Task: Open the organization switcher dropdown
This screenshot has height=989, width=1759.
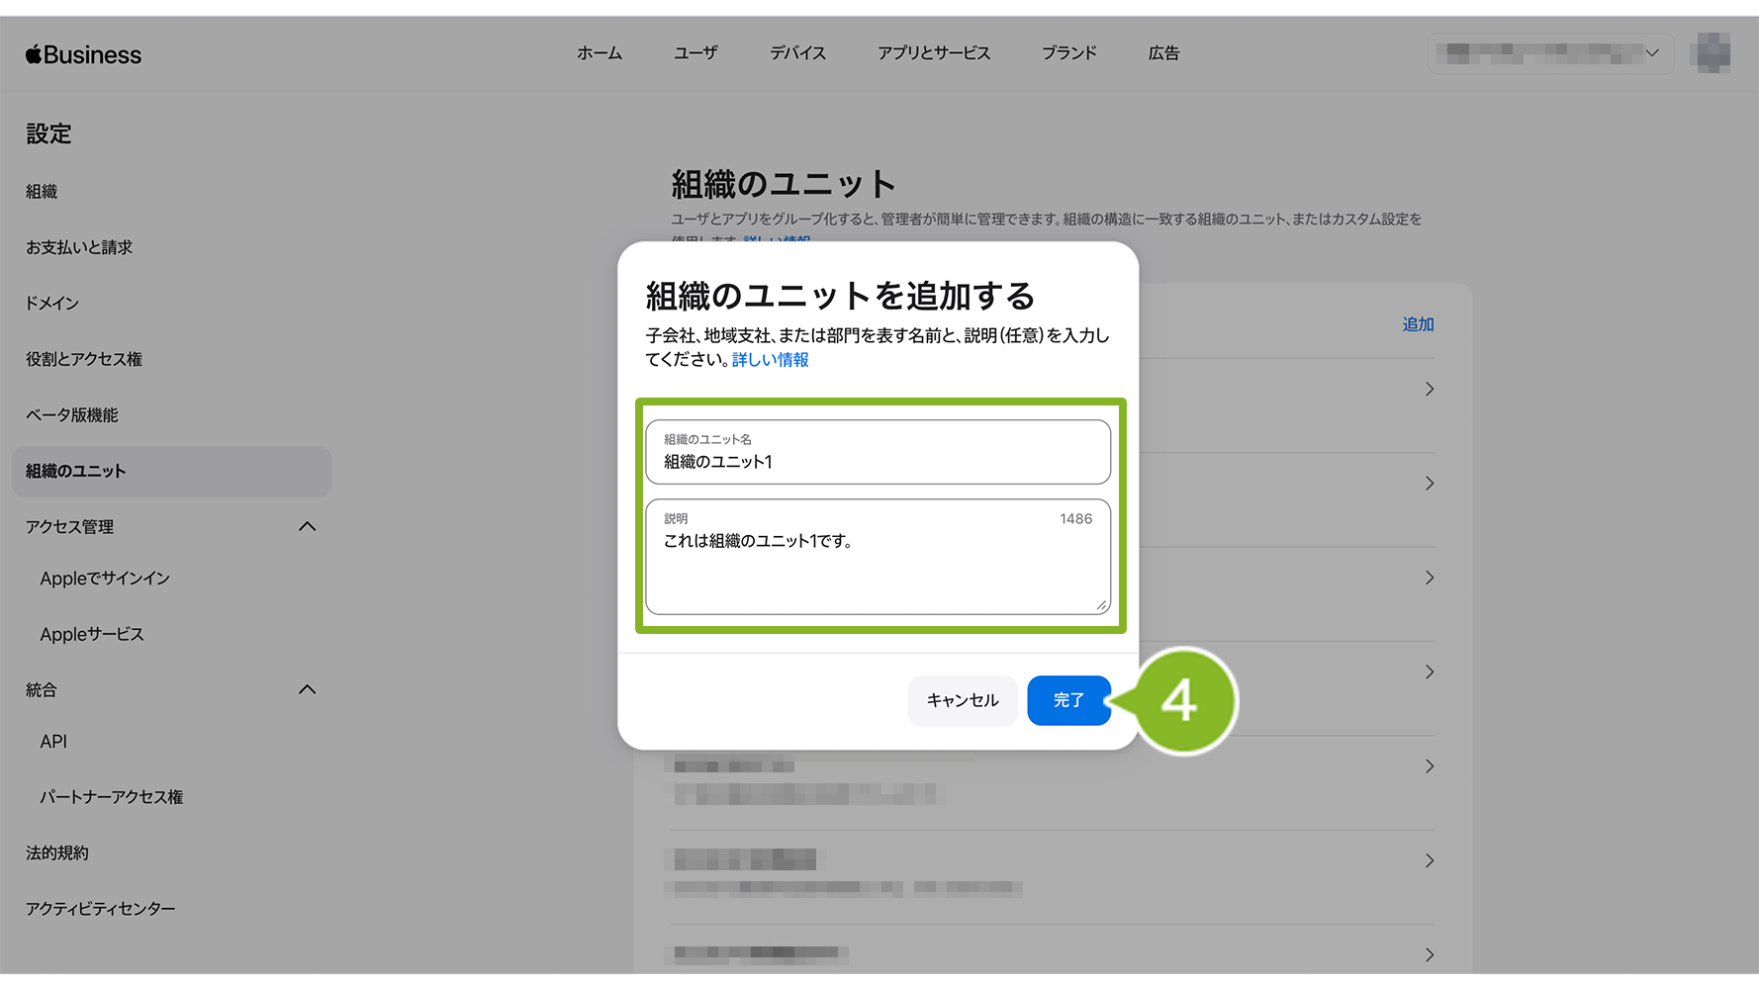Action: (x=1549, y=53)
